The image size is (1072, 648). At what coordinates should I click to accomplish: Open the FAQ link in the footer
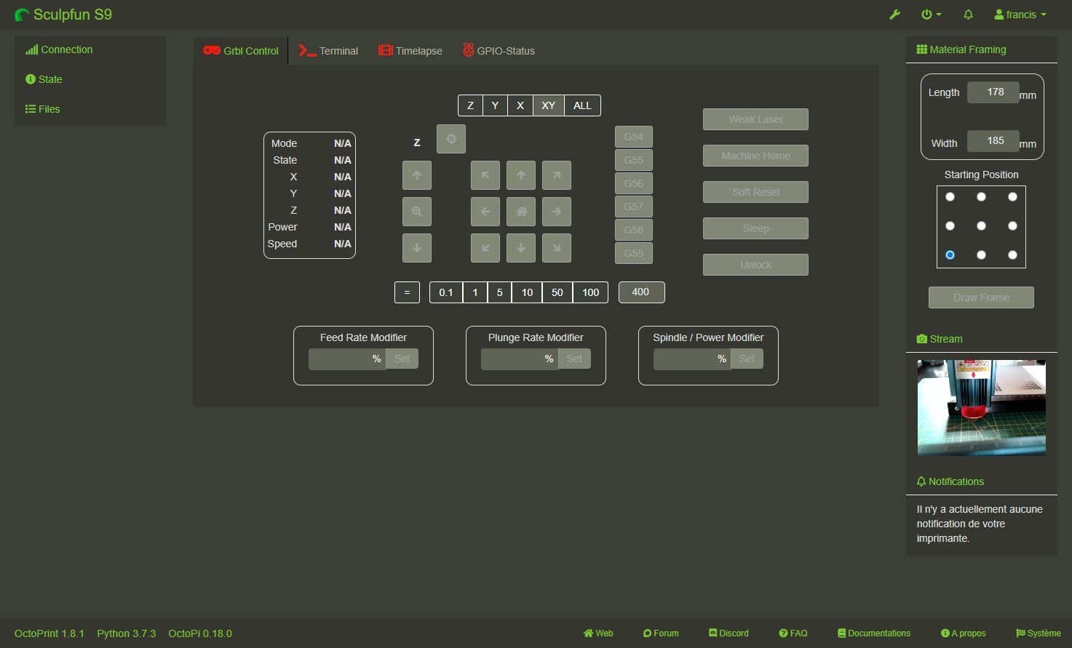(x=793, y=633)
